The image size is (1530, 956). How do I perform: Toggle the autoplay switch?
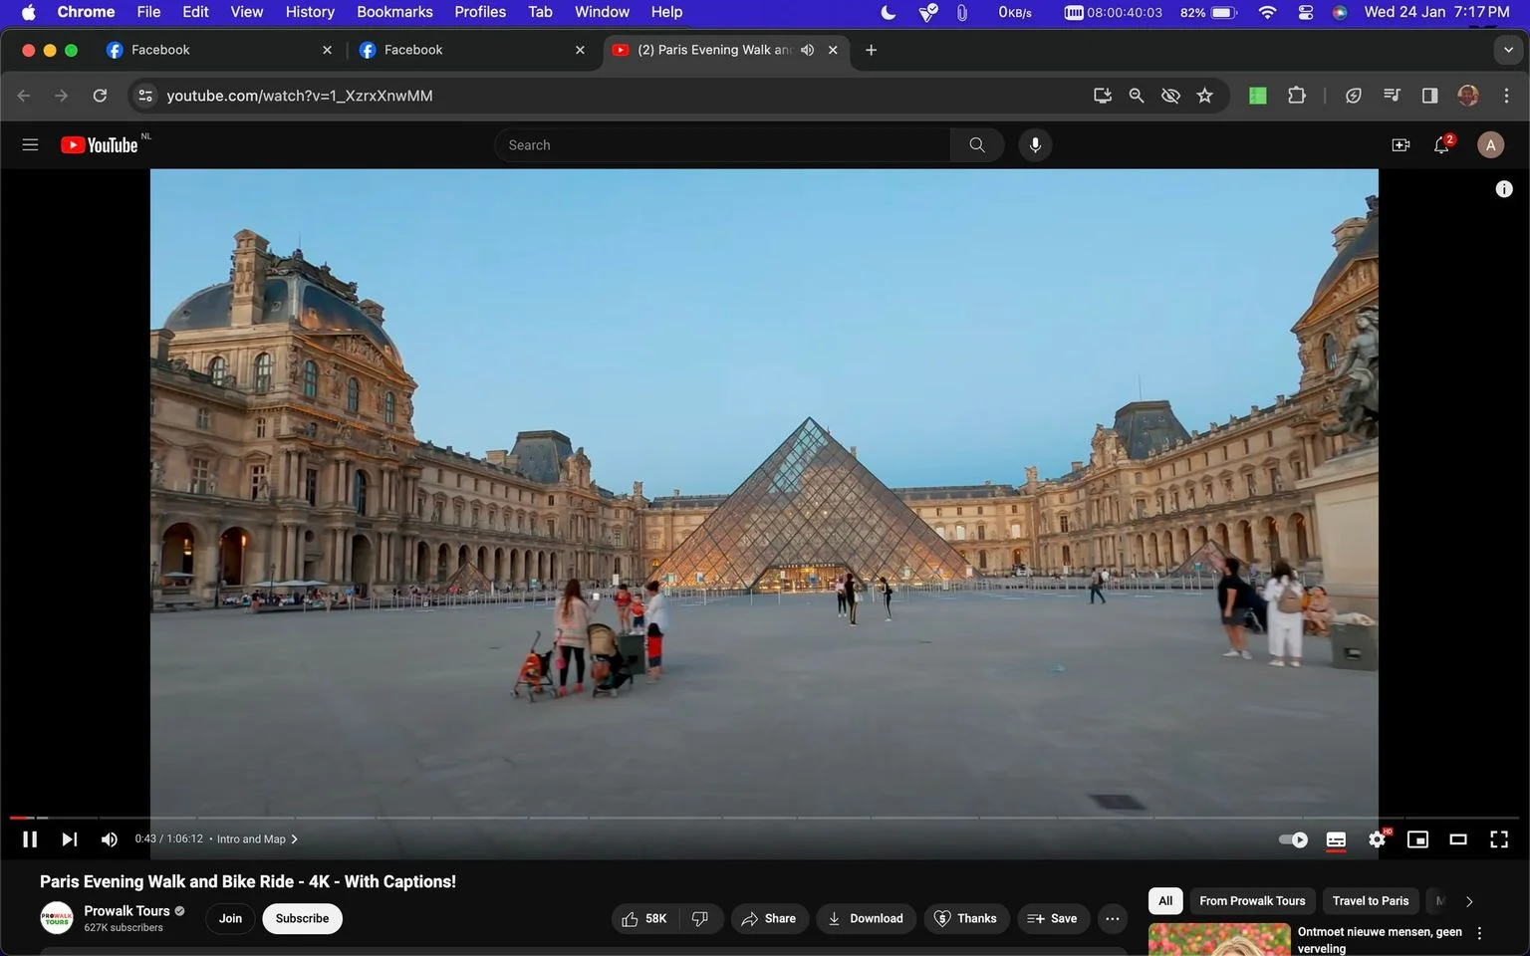click(x=1293, y=839)
